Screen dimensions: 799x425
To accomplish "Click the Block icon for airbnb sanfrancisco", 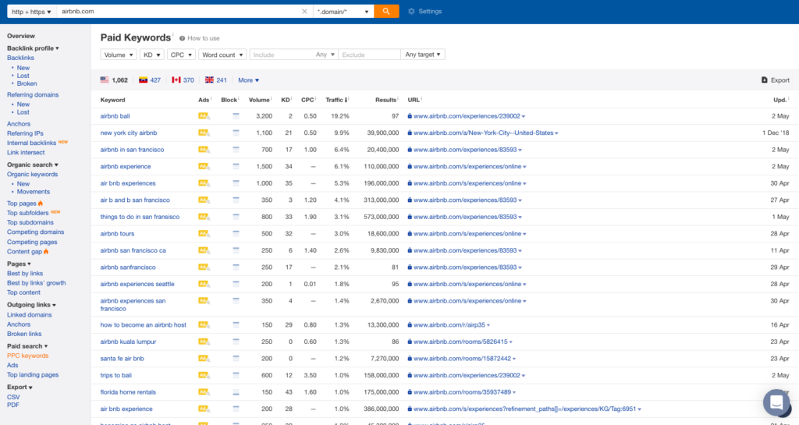I will pos(236,267).
